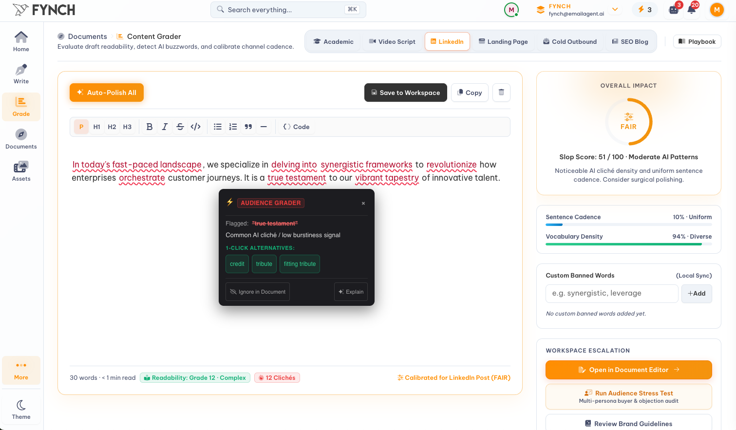Close the Audience Grader popup

coord(363,203)
